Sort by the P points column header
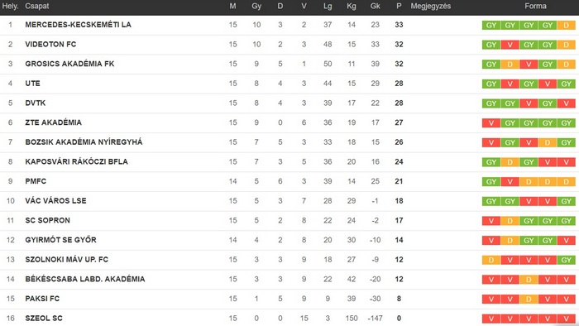 [x=399, y=6]
